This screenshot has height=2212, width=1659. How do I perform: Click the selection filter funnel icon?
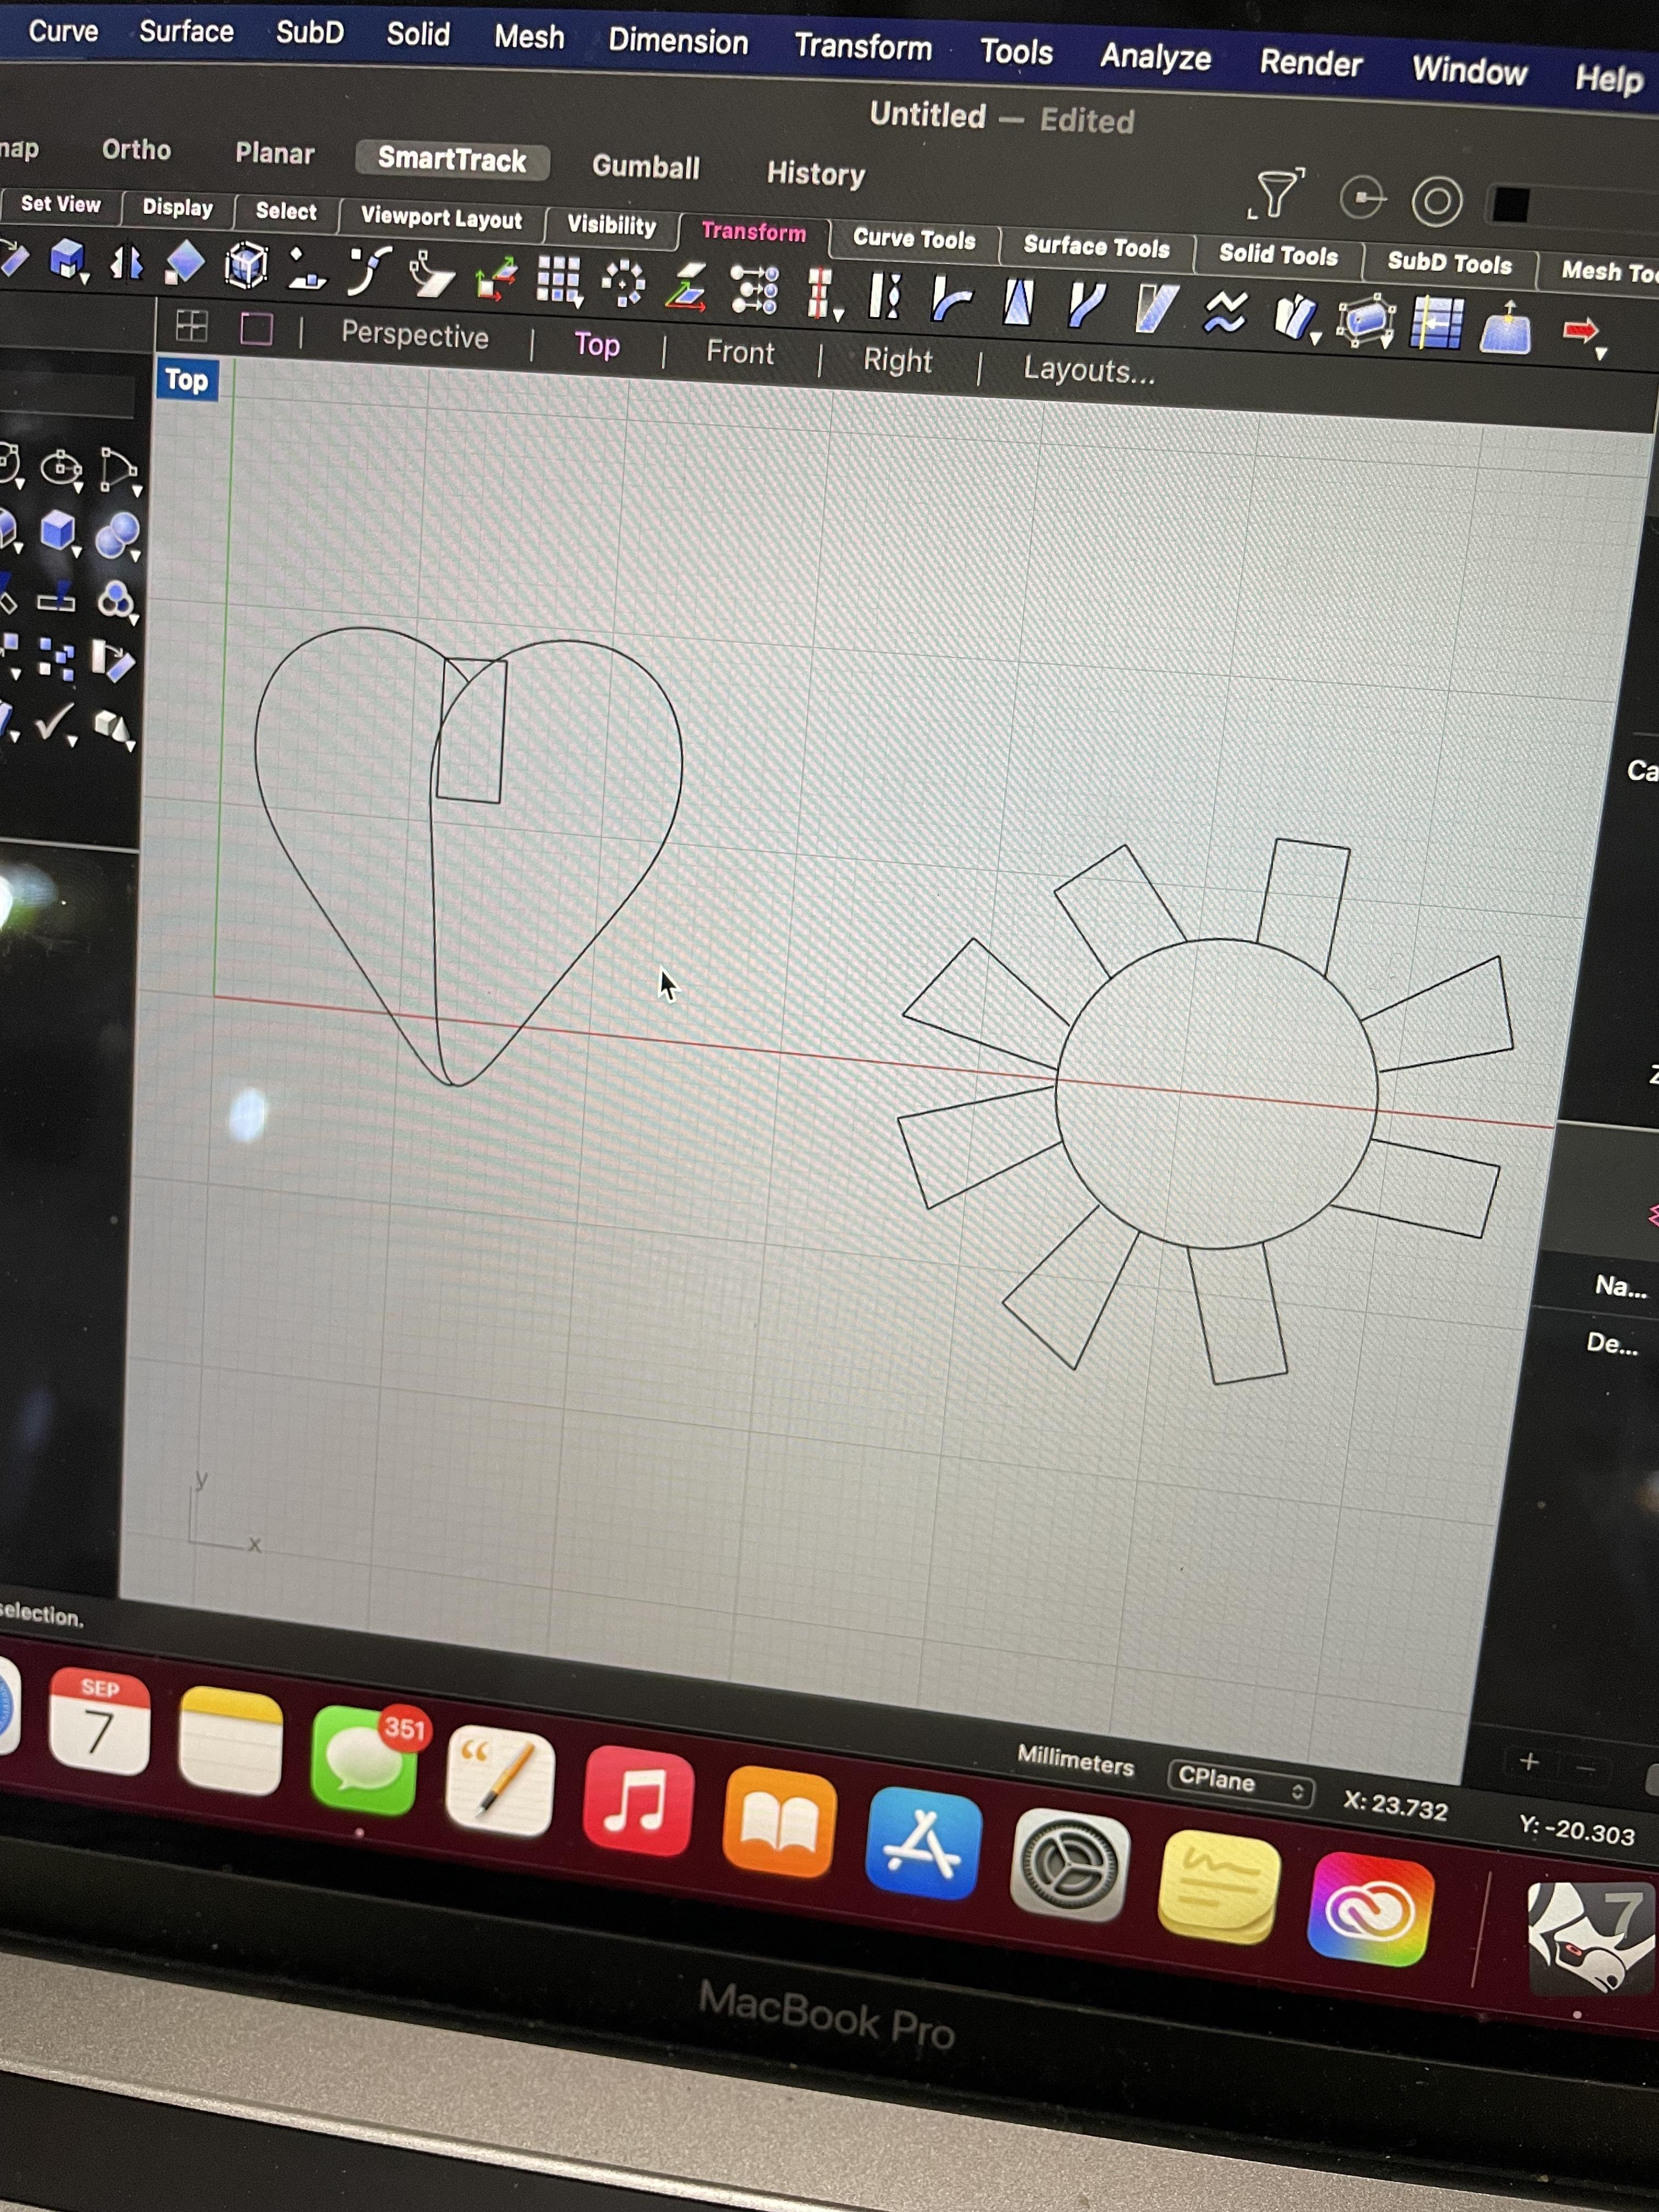click(x=1277, y=193)
